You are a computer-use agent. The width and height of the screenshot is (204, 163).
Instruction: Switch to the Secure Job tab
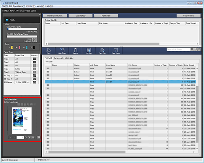[58, 58]
